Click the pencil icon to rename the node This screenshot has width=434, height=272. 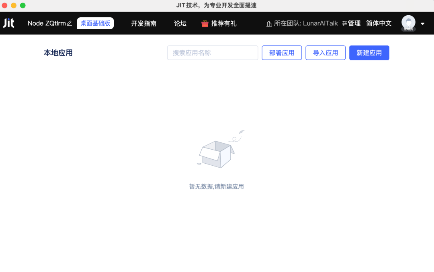coord(70,23)
